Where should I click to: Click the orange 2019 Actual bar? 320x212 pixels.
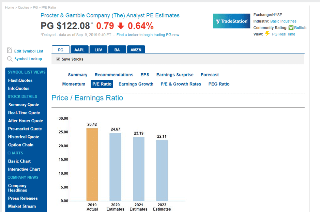(92, 165)
